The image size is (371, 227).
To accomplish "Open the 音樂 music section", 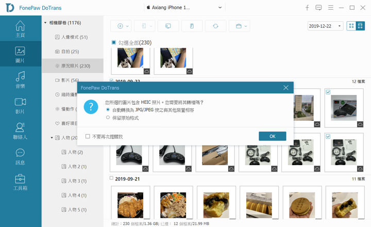I will pyautogui.click(x=20, y=79).
